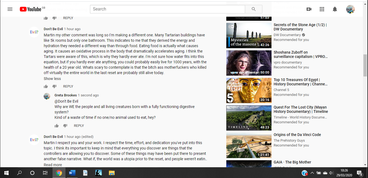
Task: Open the account avatar menu
Action: tap(350, 9)
